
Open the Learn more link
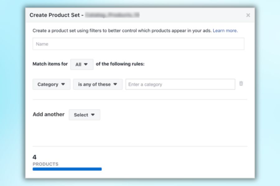pyautogui.click(x=225, y=31)
